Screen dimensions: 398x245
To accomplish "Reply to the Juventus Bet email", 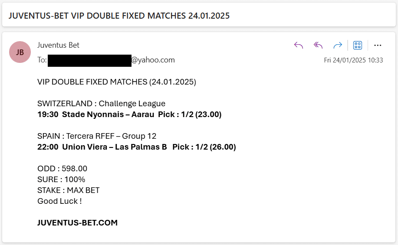I will pyautogui.click(x=299, y=46).
